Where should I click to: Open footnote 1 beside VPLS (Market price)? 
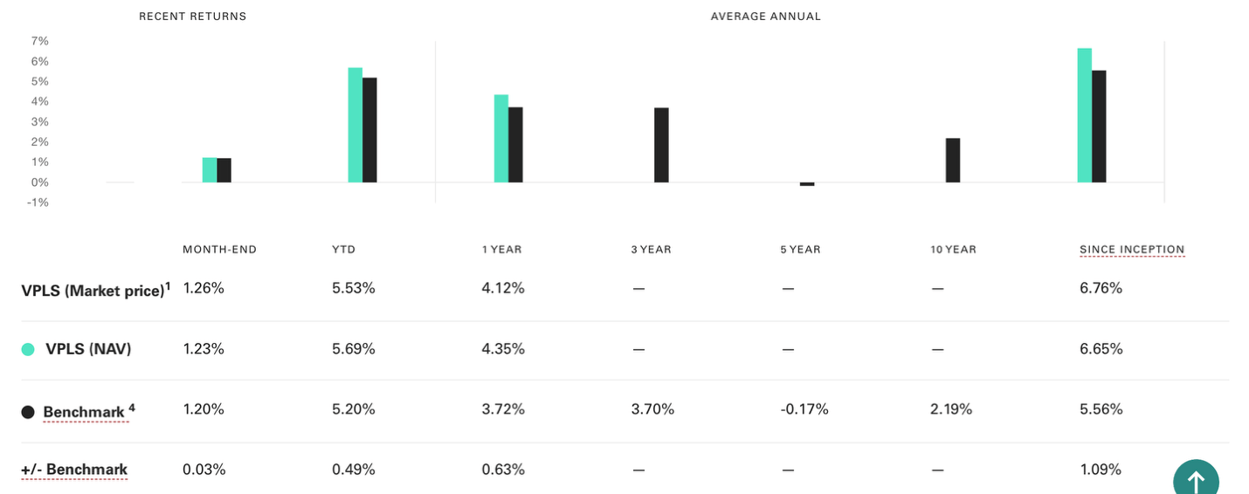coord(168,285)
